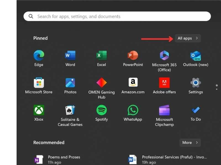The image size is (221, 165).
Task: Click the Adobe offers icon
Action: click(x=164, y=83)
